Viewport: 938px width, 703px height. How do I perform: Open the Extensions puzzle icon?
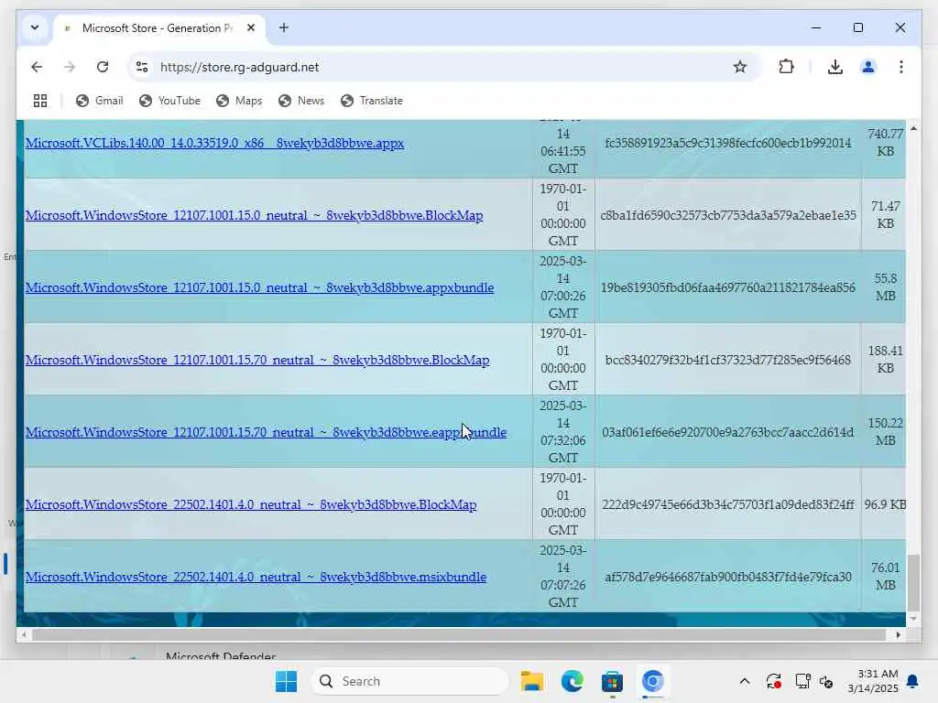tap(786, 67)
